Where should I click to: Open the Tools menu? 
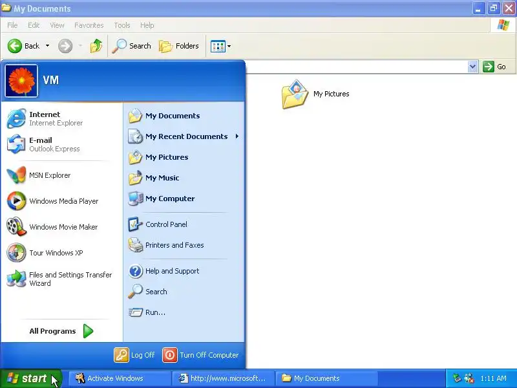[122, 25]
